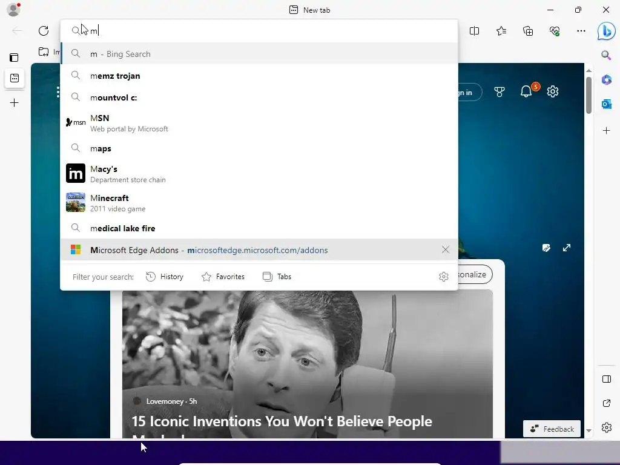Open sidebar settings gear icon

[x=607, y=428]
